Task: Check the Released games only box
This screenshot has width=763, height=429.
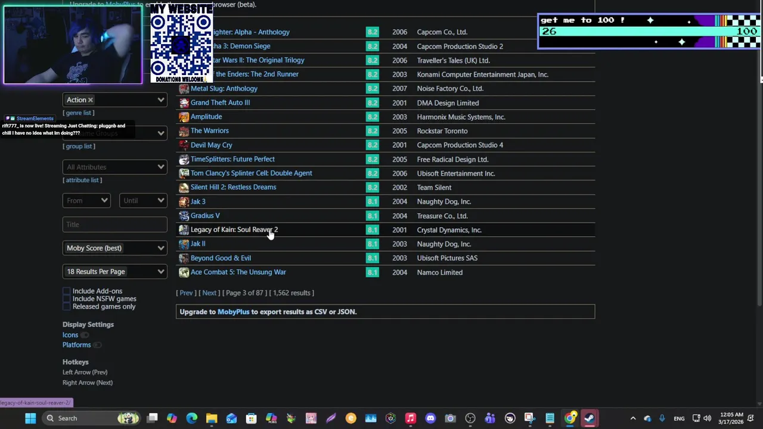Action: [67, 307]
